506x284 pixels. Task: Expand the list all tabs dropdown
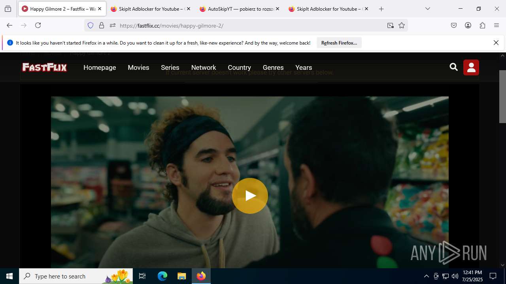click(x=427, y=9)
